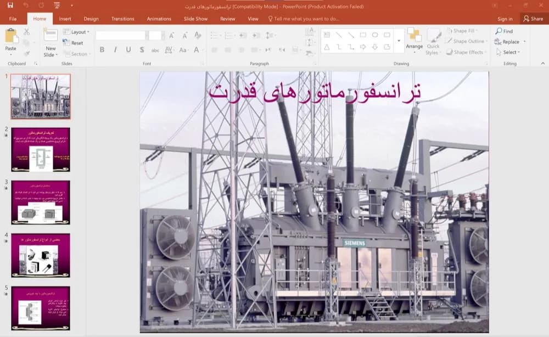Click the Sign in link

tap(505, 19)
